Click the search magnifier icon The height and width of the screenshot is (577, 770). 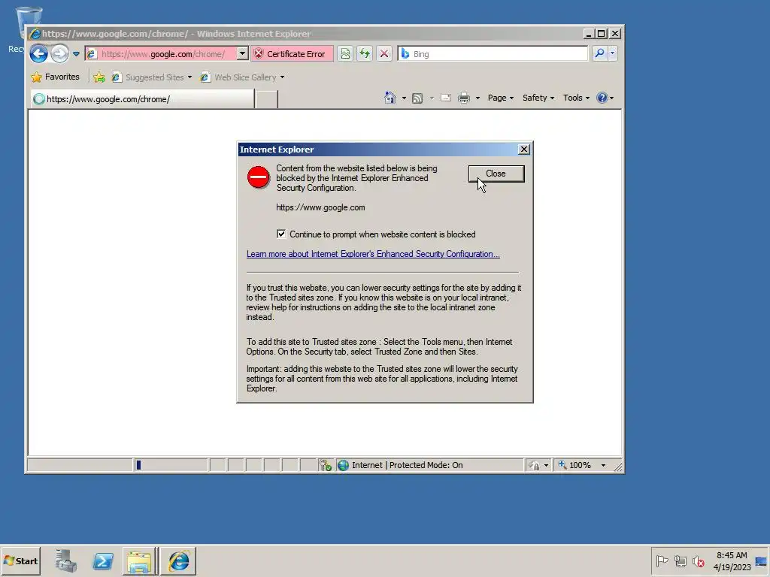point(599,53)
